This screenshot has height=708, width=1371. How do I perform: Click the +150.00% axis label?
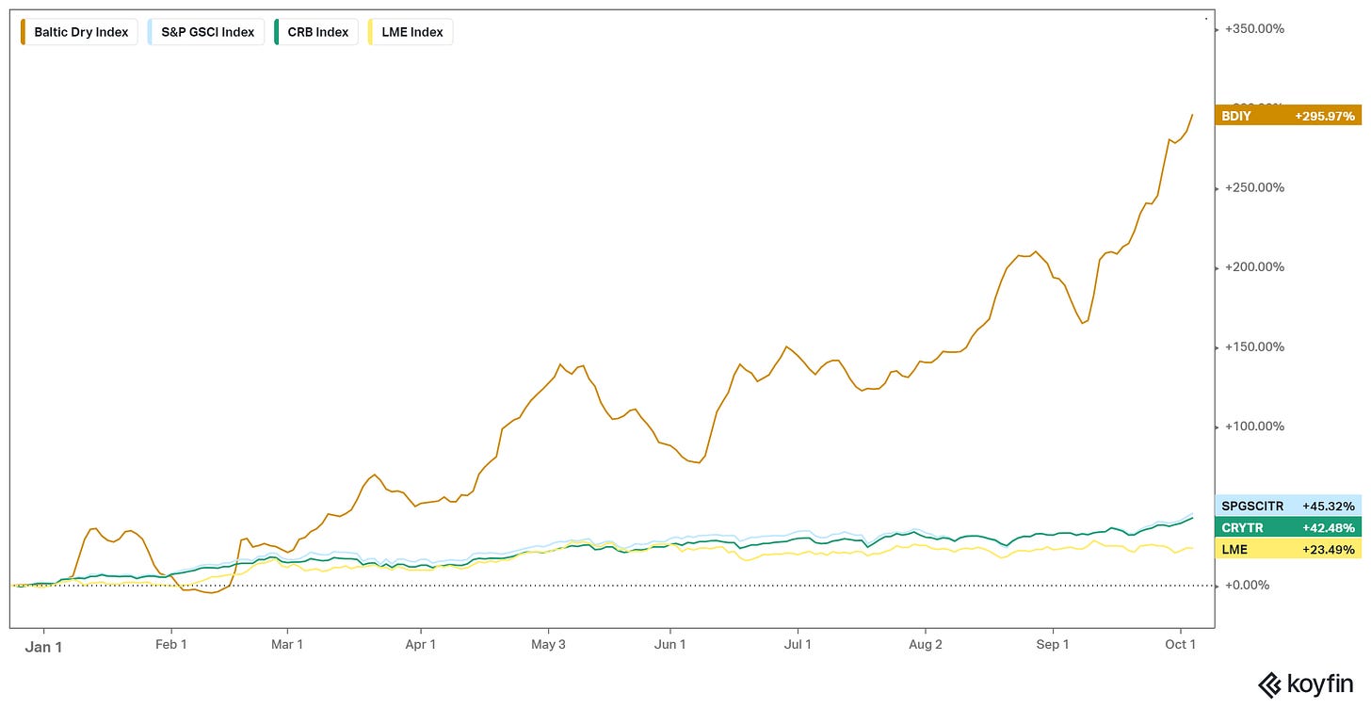point(1255,347)
